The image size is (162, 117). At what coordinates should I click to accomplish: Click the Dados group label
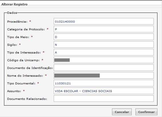(12, 13)
